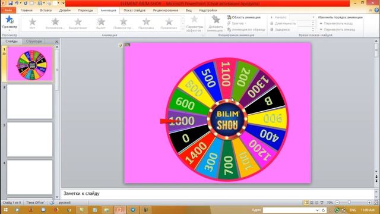
Task: Switch to Normal view icon
Action: [x=306, y=203]
